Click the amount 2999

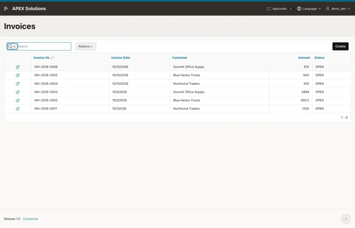[305, 92]
